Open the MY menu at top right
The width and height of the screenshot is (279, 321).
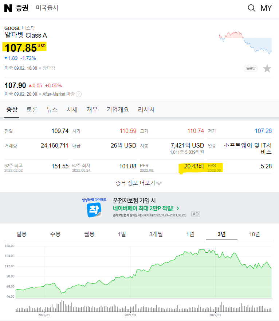(x=266, y=8)
